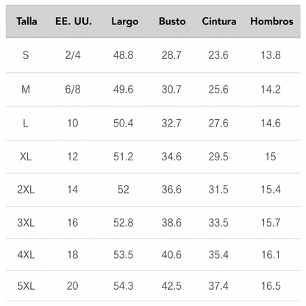Click the Busto column header

tap(172, 21)
